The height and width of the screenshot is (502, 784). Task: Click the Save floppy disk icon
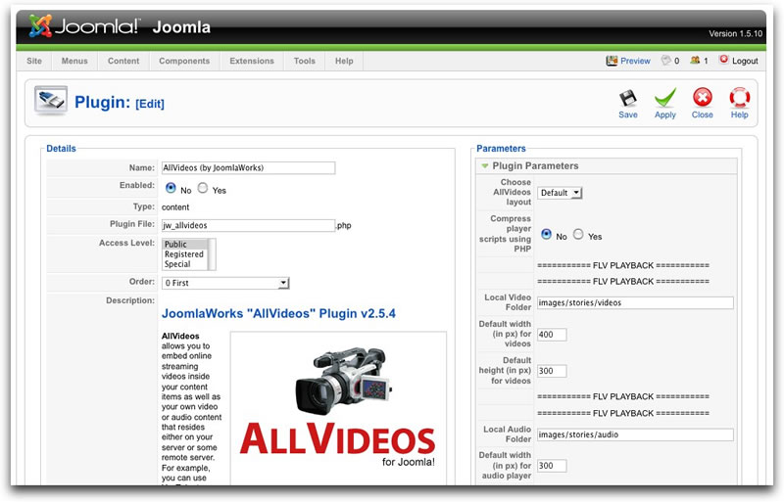point(627,98)
